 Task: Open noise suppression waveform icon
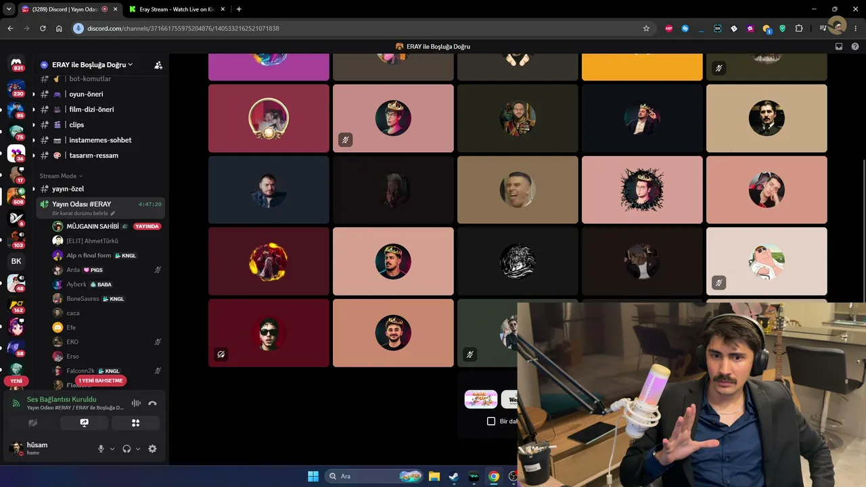coord(136,403)
